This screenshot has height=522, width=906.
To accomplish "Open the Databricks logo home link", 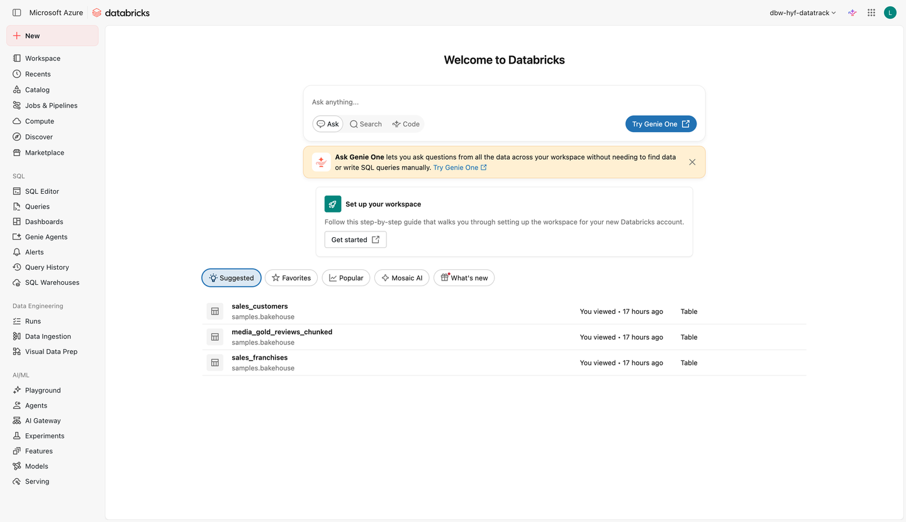I will pos(121,13).
